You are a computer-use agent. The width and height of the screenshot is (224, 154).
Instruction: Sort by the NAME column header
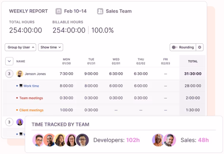click(21, 61)
